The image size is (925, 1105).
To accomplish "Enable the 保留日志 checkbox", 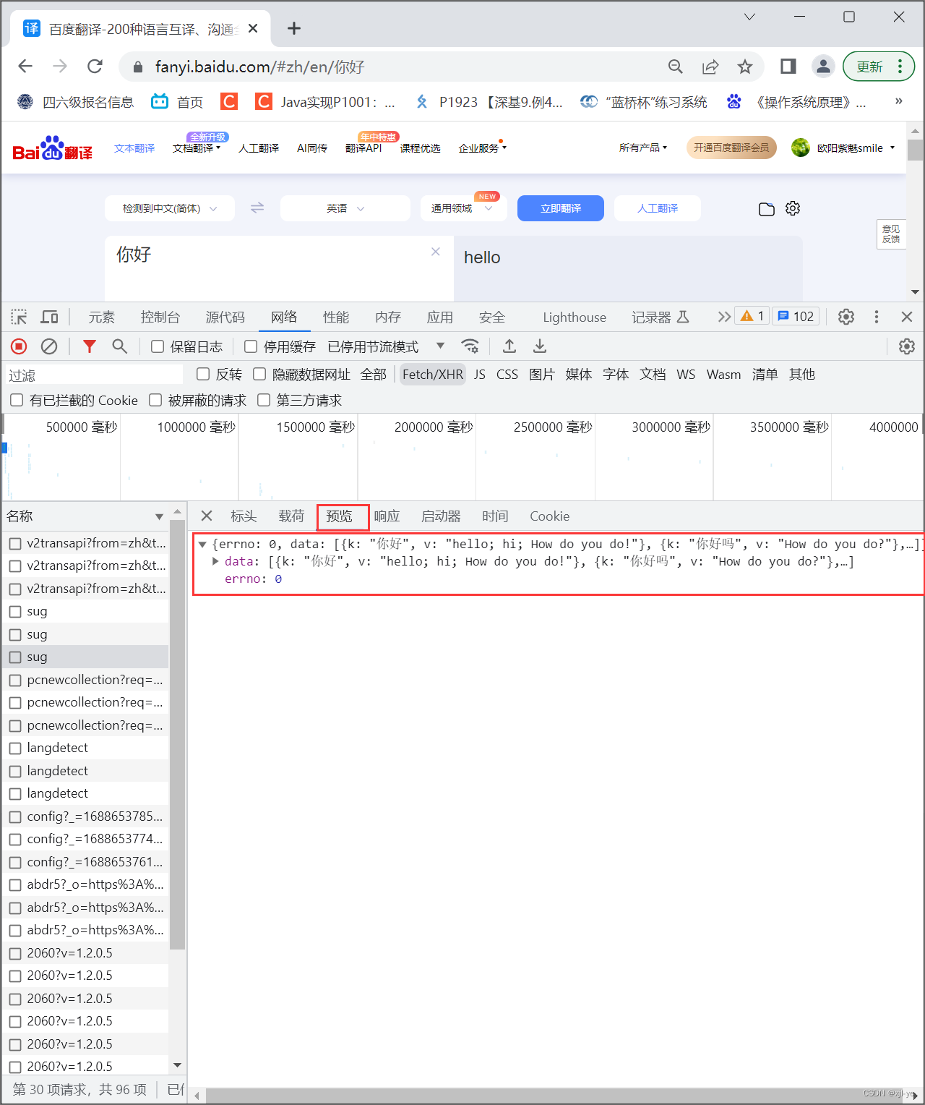I will coord(157,346).
